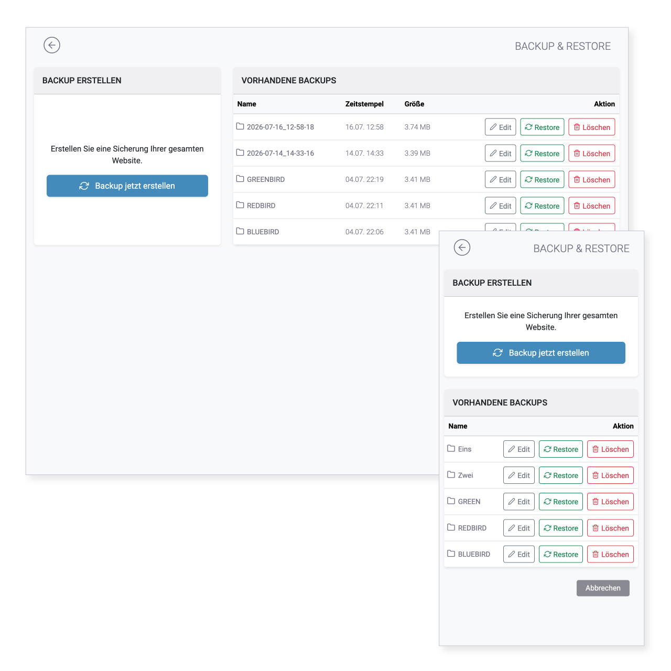Click Aktion header in mobile backups table

coord(623,426)
